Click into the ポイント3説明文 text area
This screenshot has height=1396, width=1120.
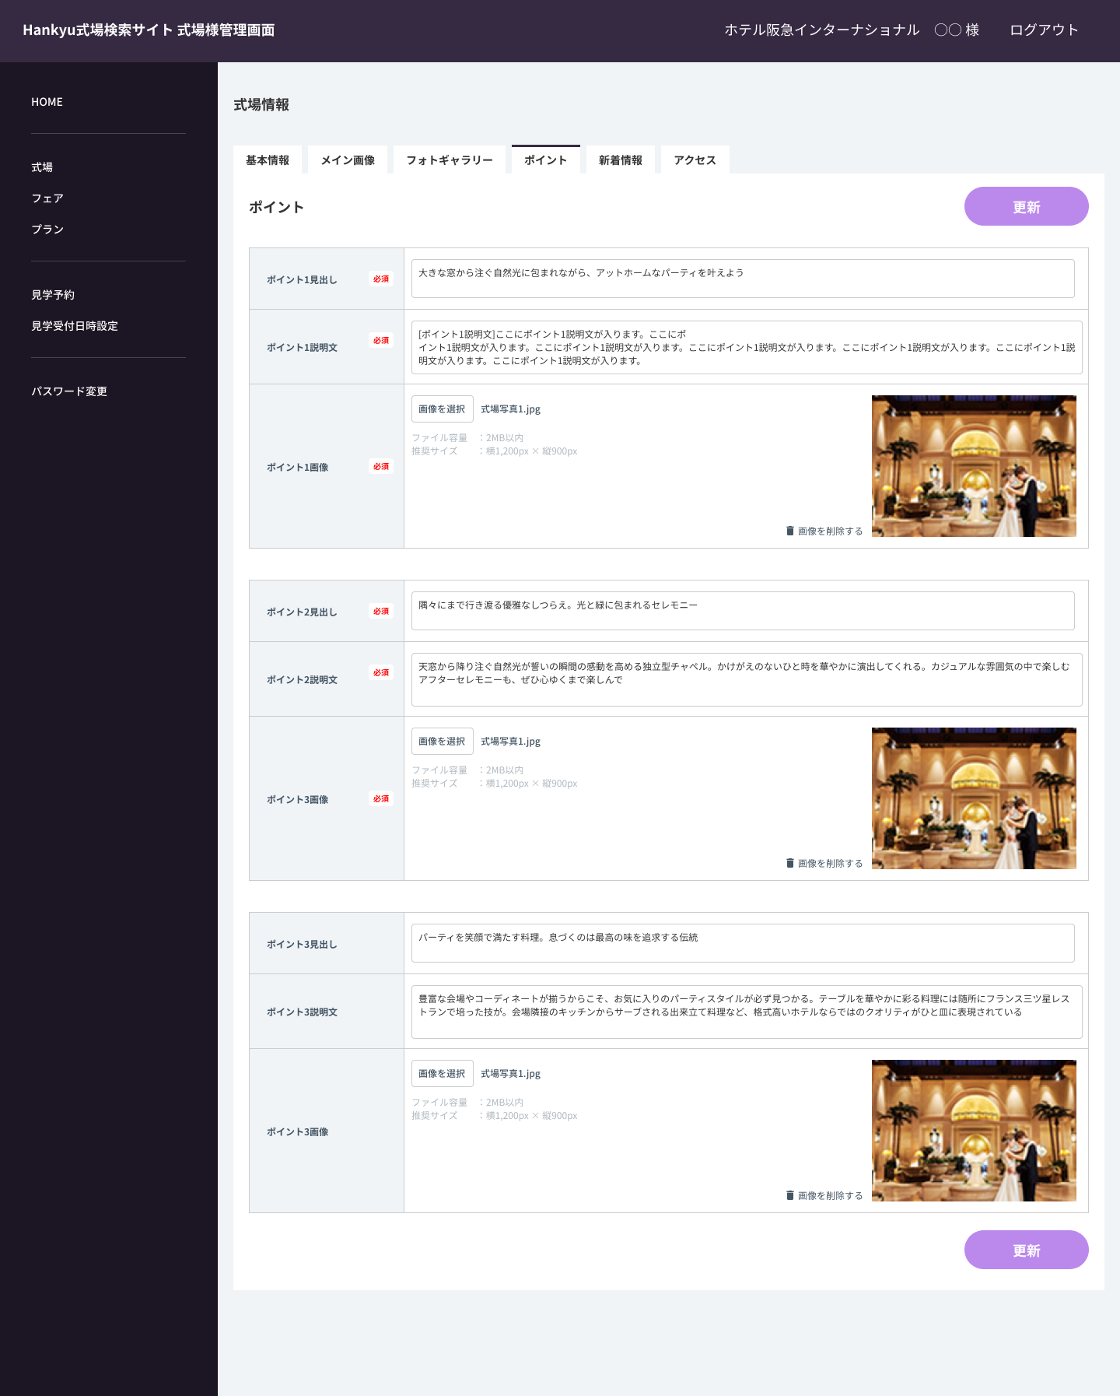point(747,1012)
